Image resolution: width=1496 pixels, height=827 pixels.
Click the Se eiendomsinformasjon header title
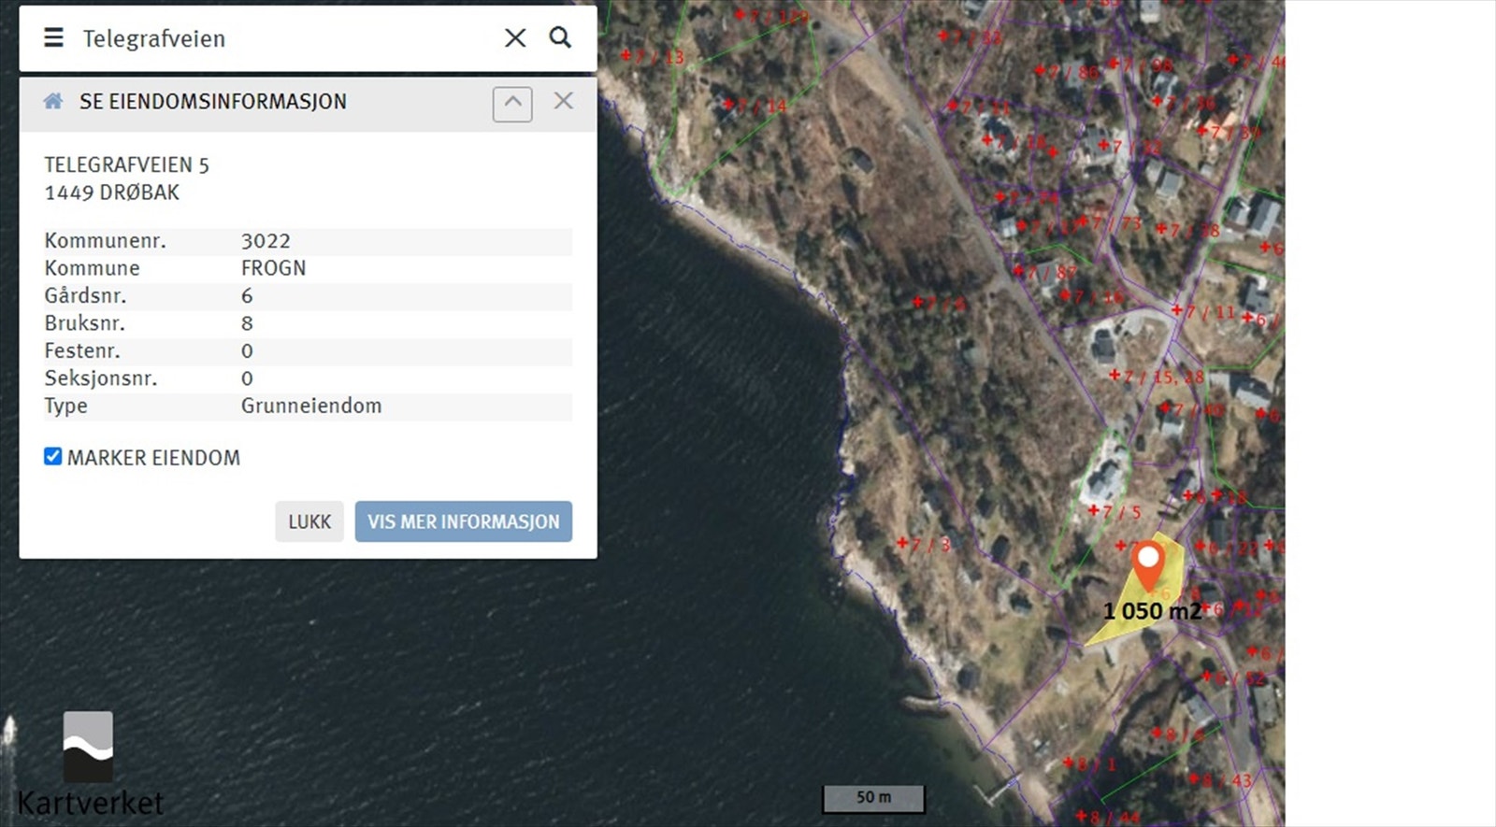(213, 102)
